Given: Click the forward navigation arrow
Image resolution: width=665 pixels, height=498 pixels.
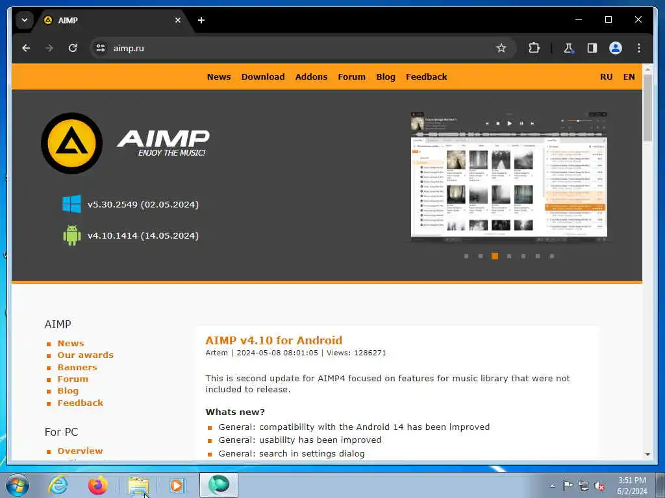Looking at the screenshot, I should (x=49, y=48).
